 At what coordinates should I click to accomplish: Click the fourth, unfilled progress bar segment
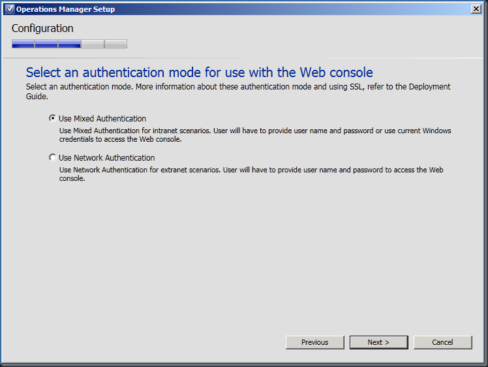point(93,44)
